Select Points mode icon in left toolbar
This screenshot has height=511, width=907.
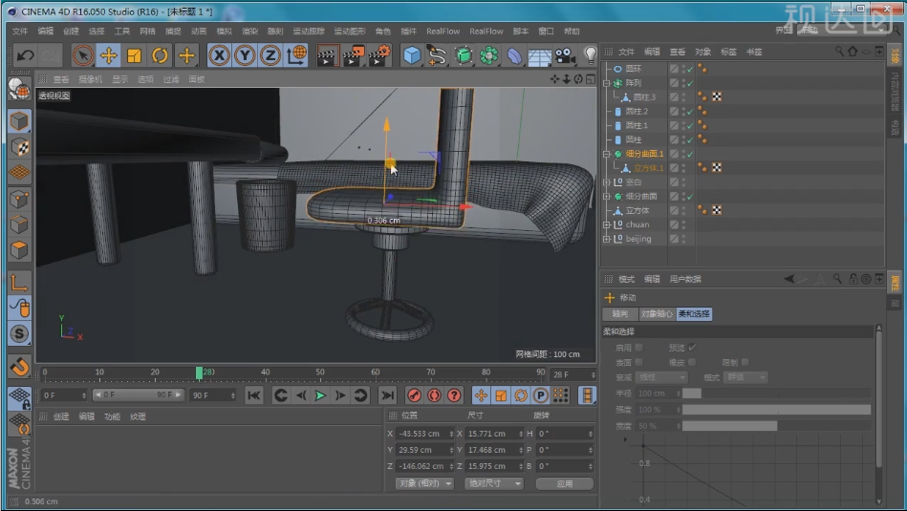[19, 200]
